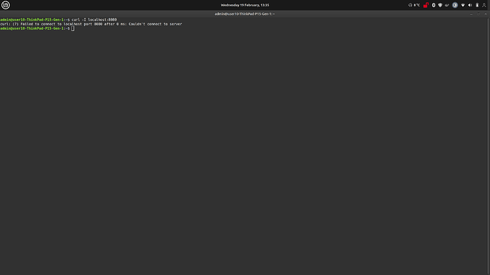Open the clock and calendar applet

coord(245,5)
